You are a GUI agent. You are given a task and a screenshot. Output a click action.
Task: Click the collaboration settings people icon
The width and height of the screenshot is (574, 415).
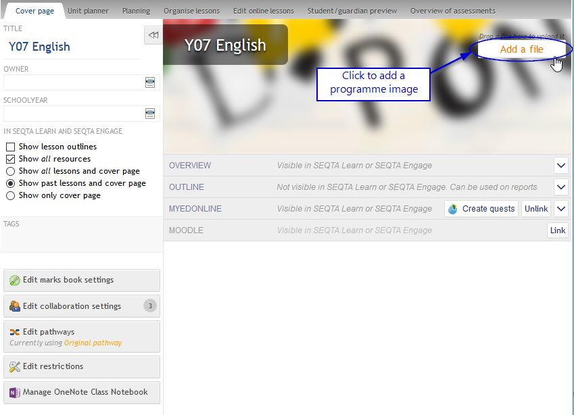tap(15, 306)
